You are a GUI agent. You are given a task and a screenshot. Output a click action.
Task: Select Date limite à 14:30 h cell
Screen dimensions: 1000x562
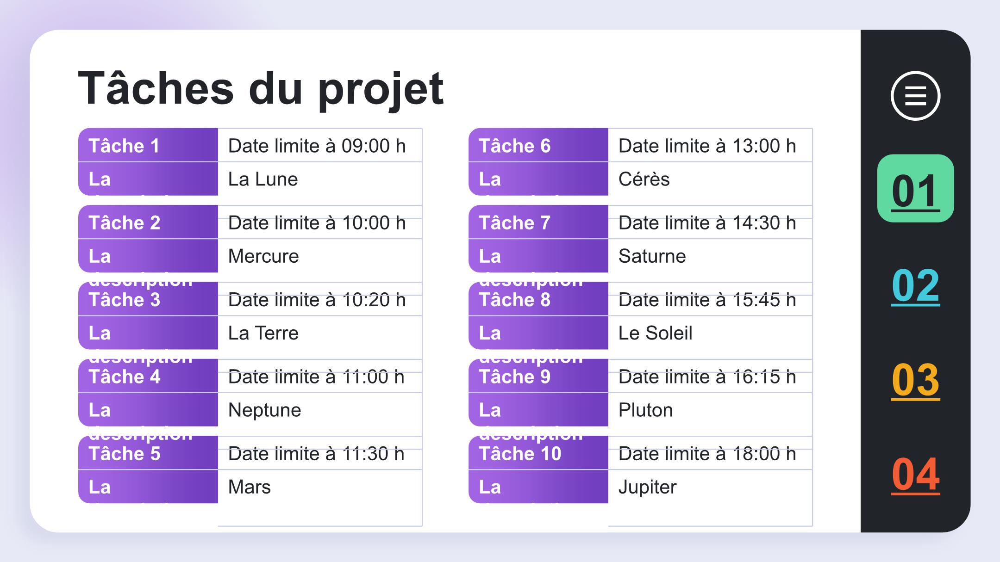(710, 222)
